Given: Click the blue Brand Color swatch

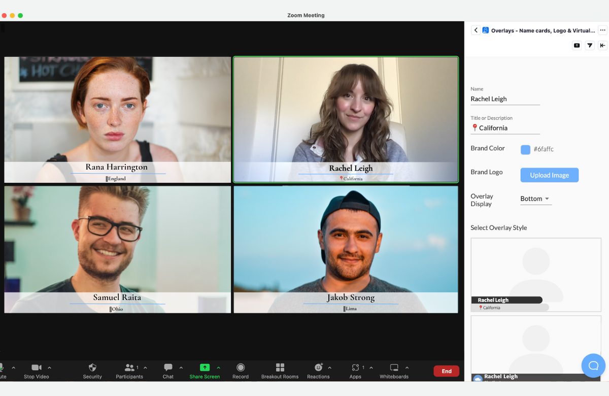Looking at the screenshot, I should 525,149.
